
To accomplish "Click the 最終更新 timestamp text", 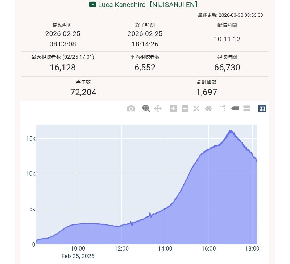I will [231, 15].
